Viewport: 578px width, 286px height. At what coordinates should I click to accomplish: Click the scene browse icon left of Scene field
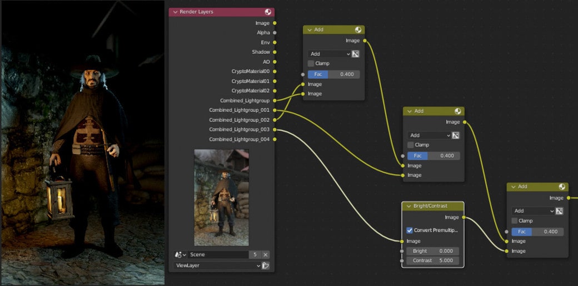coord(180,254)
